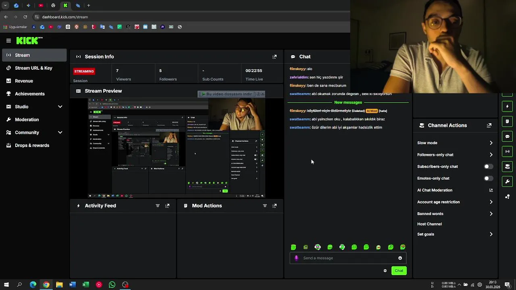
Task: Click the purple microphone icon in chat box
Action: point(296,258)
